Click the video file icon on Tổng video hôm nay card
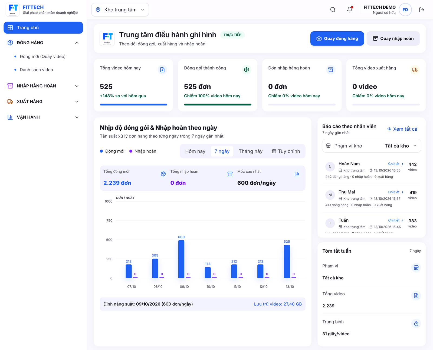 point(162,70)
